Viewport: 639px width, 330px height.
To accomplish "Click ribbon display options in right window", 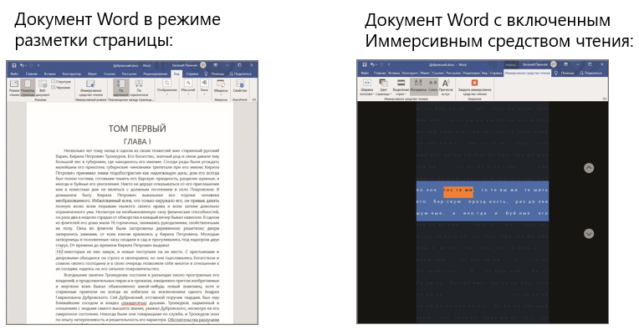I will click(565, 64).
